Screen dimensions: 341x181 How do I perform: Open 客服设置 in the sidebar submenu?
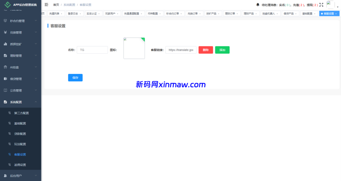(20, 154)
